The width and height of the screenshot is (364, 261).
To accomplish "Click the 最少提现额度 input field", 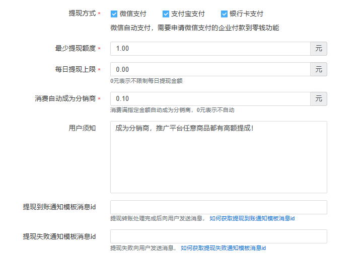I will (x=210, y=49).
